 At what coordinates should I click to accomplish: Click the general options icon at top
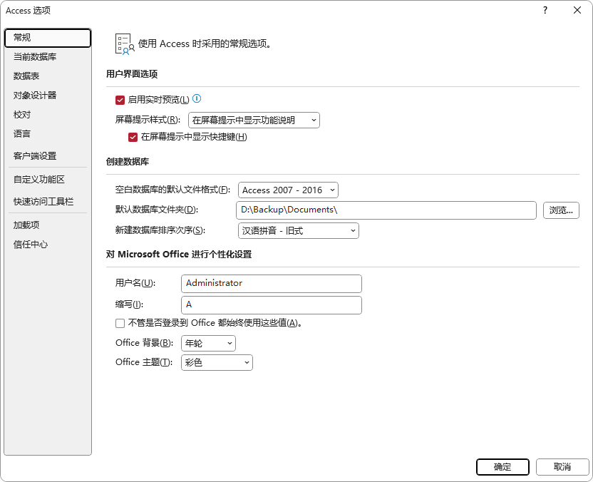coord(124,43)
